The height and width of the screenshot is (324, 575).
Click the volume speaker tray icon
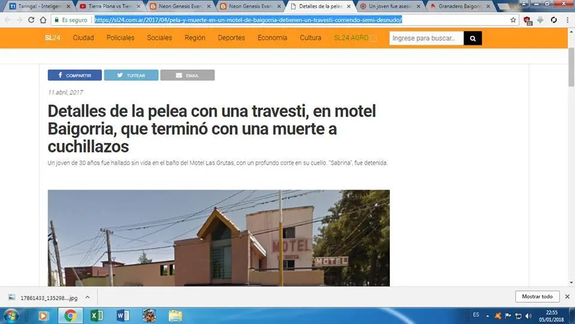528,316
